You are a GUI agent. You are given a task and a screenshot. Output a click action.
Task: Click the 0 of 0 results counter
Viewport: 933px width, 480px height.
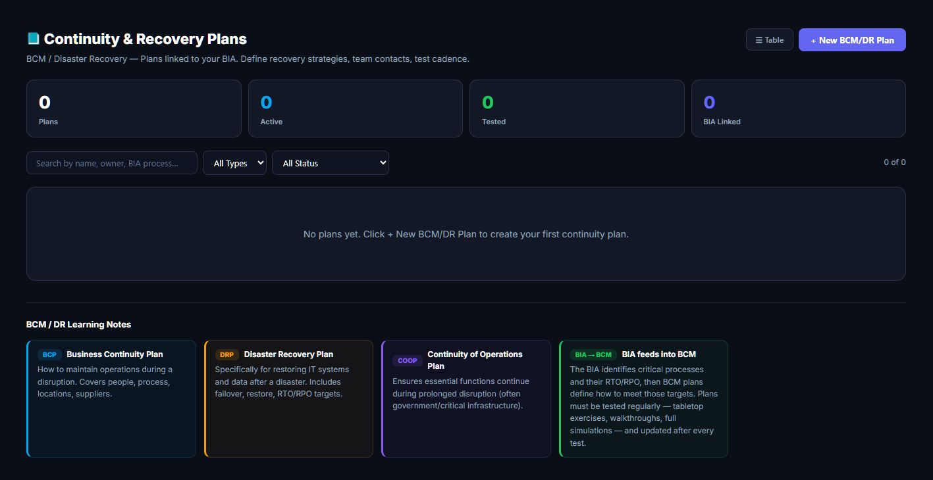pos(895,162)
